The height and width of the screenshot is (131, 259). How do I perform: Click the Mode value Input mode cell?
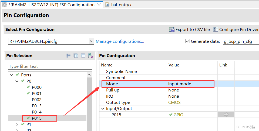click(x=180, y=84)
